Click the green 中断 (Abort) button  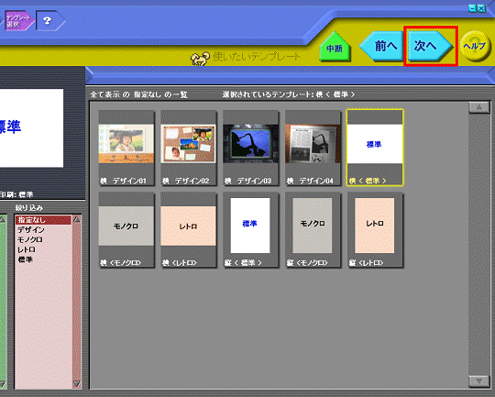[x=335, y=47]
